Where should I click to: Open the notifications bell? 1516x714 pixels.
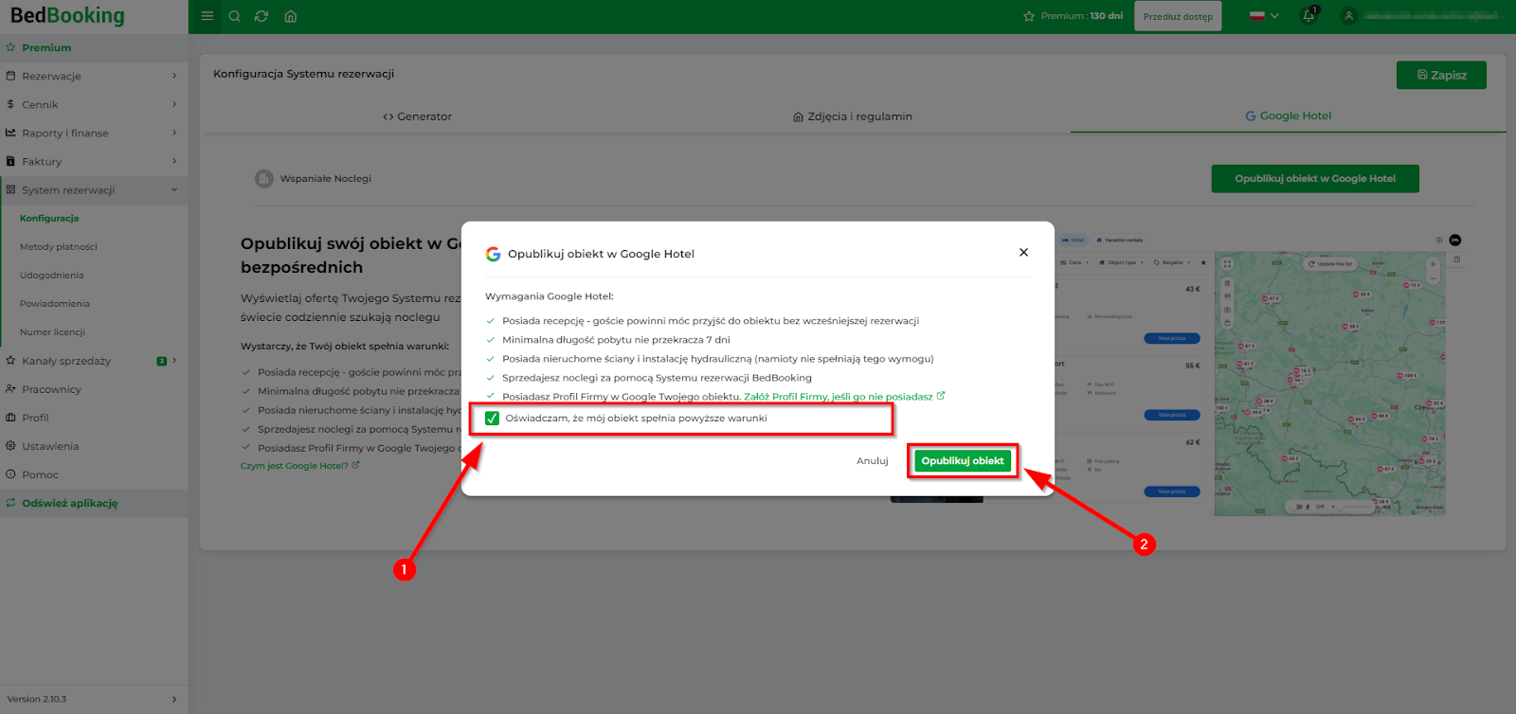tap(1309, 16)
